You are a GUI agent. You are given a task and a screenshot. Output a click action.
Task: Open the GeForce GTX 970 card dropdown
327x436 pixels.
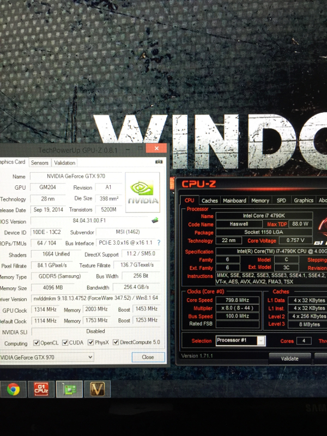coord(47,358)
